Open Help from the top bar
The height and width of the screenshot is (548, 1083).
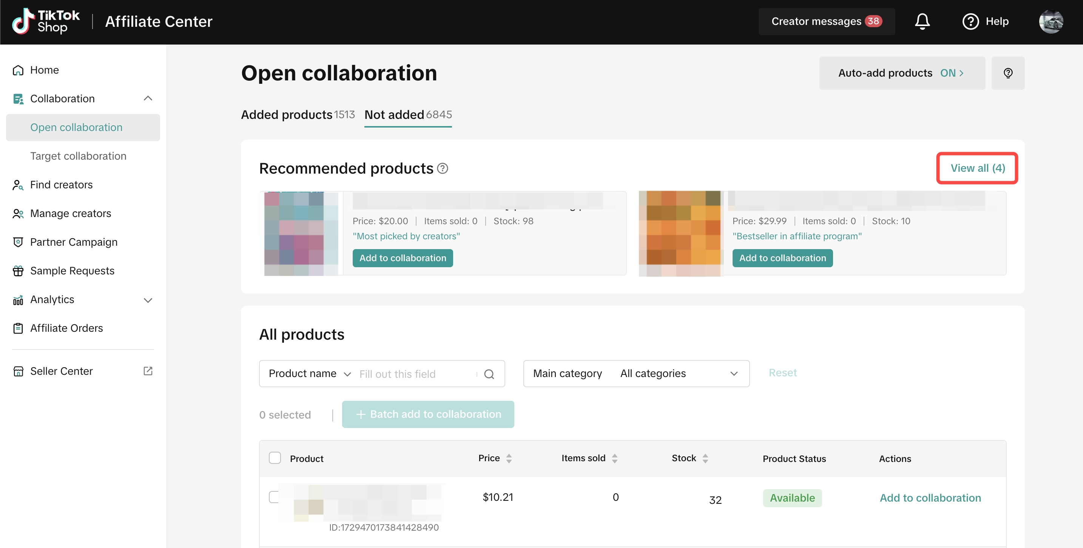pos(985,22)
